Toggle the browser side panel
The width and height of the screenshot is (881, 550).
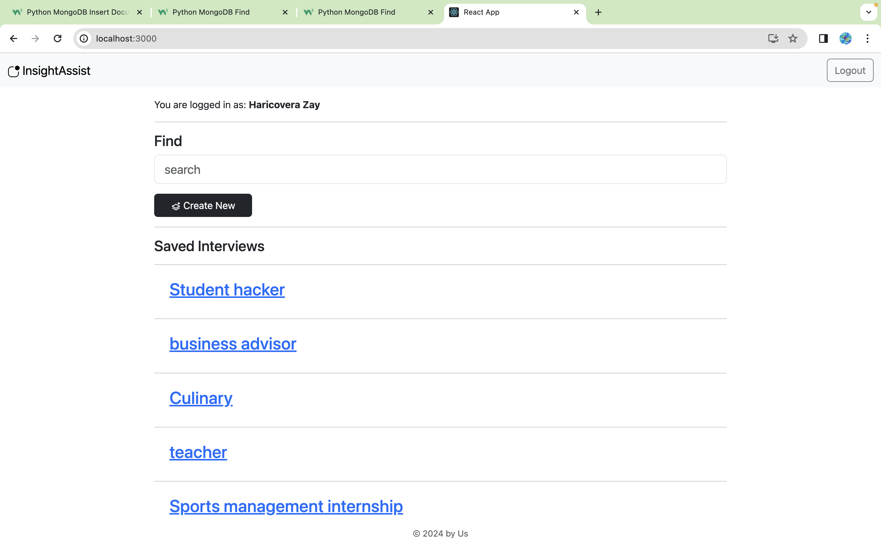823,38
